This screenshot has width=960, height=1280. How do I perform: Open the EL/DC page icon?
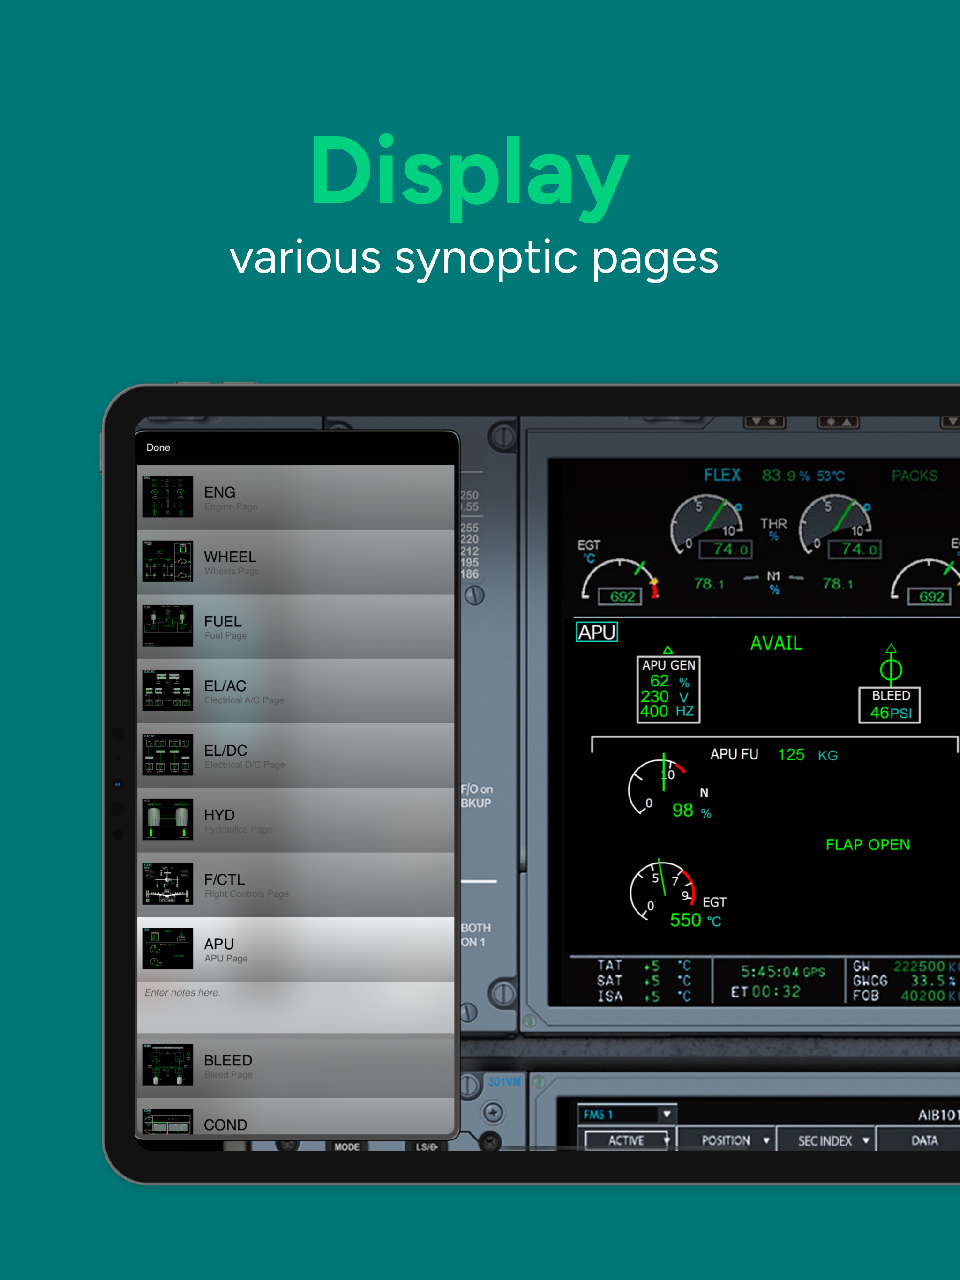pyautogui.click(x=168, y=755)
